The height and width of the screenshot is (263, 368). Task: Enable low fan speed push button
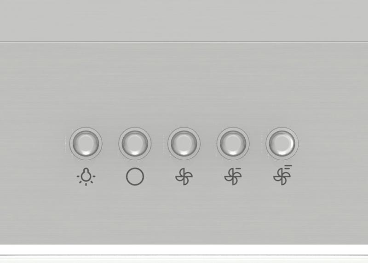tap(184, 143)
